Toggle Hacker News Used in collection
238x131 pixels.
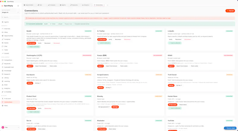[175, 108]
